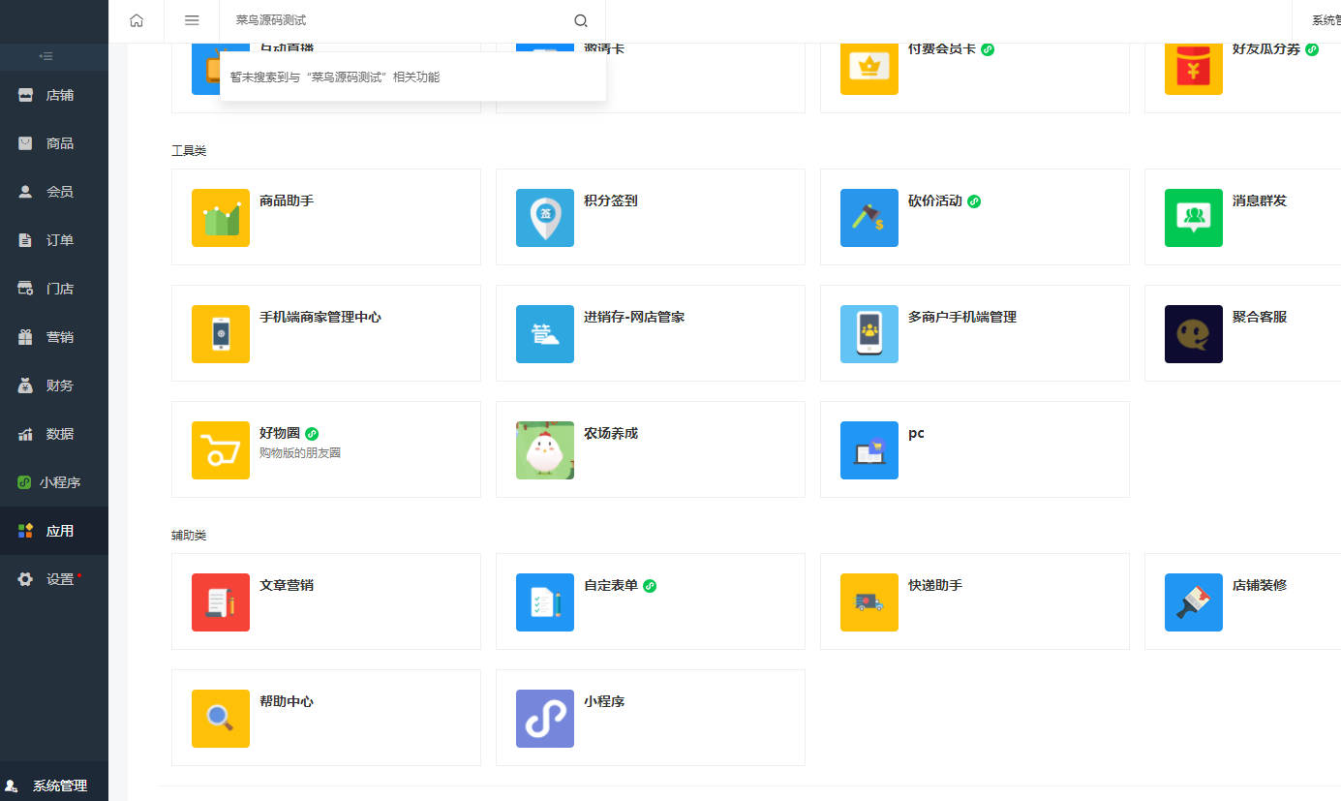Click the 自定表单 checklist icon
Viewport: 1341px width, 801px height.
545,602
